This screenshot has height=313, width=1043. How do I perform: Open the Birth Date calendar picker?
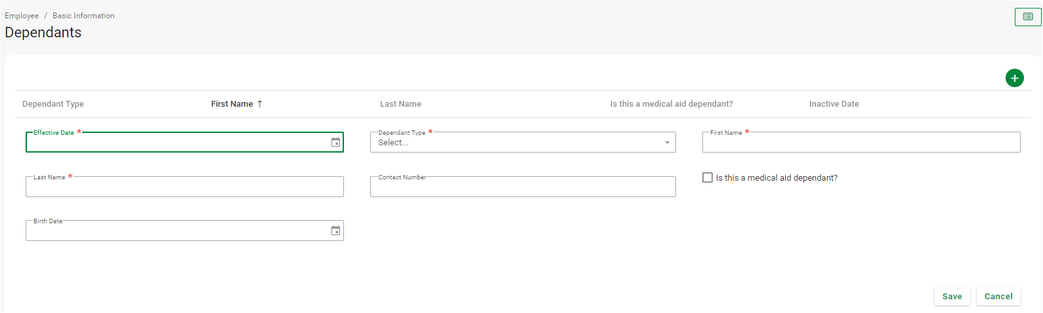[335, 230]
